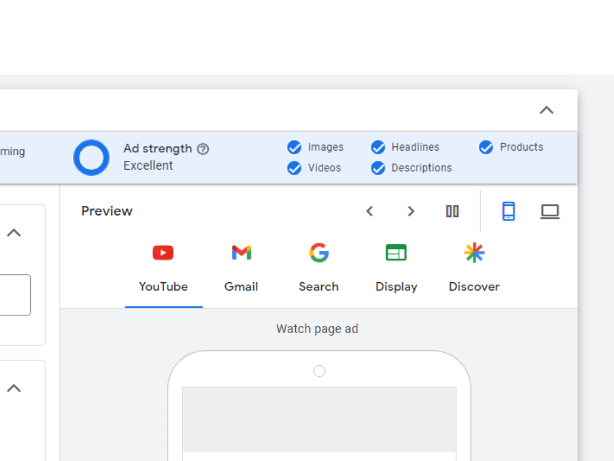Screen dimensions: 614x461
Task: Click the Google Search logo icon
Action: (x=319, y=253)
